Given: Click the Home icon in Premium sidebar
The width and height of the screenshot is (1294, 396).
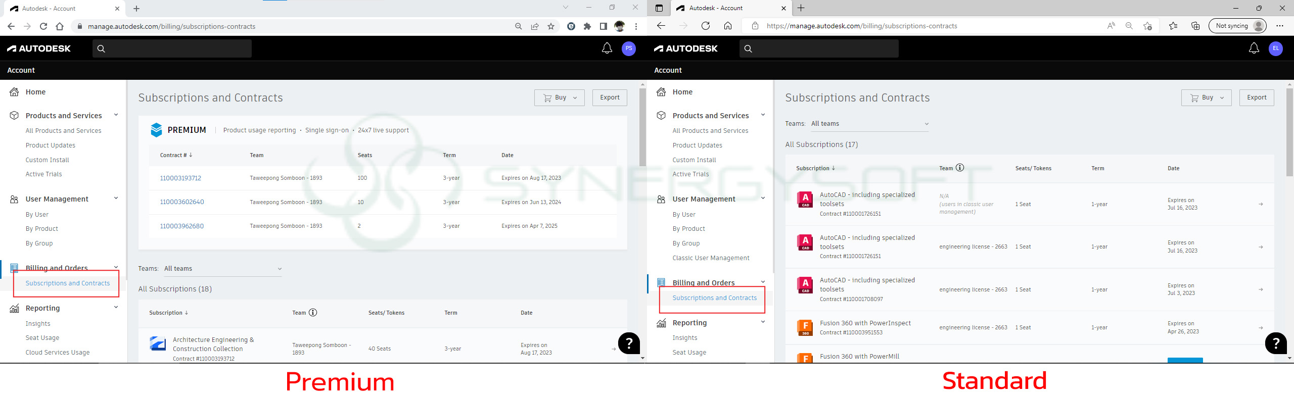Looking at the screenshot, I should [x=14, y=92].
